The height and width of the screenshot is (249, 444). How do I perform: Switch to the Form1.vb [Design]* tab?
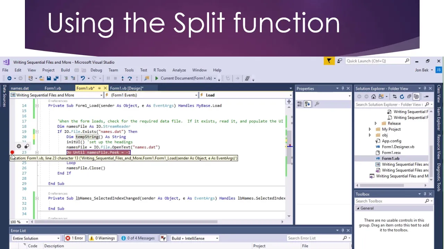tap(127, 89)
